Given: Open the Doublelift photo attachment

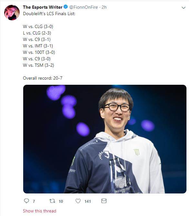Looking at the screenshot, I should (x=105, y=139).
